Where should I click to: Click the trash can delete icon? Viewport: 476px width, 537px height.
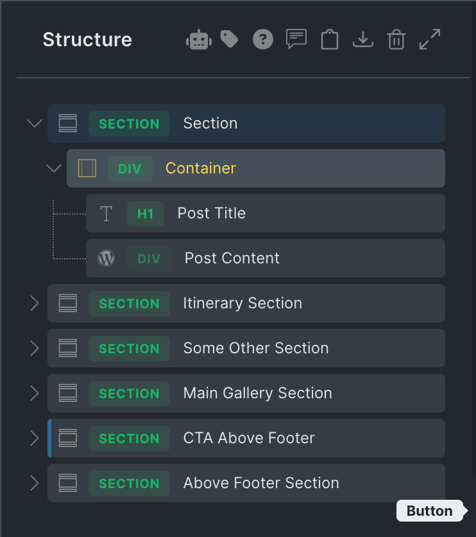pos(396,40)
